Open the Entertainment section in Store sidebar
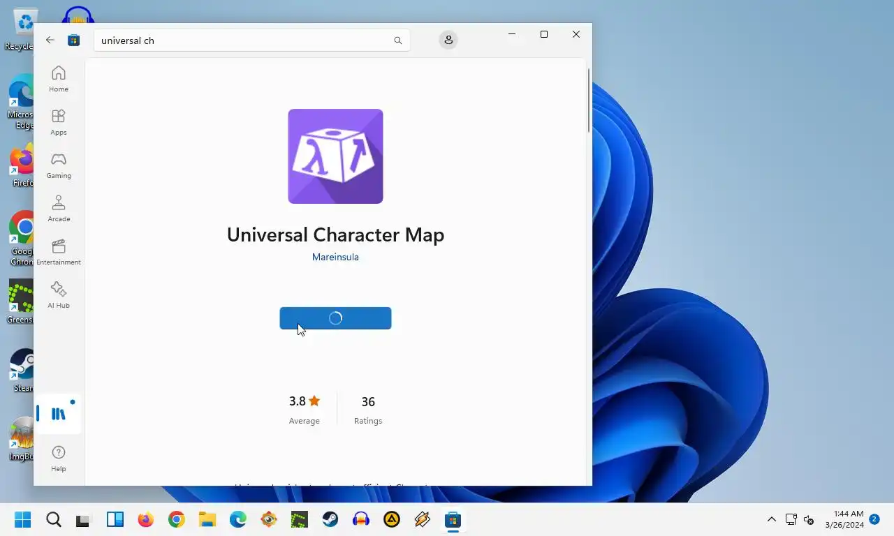The width and height of the screenshot is (894, 536). (x=59, y=252)
